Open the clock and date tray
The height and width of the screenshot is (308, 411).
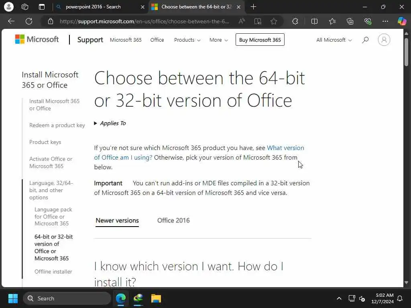point(383,298)
